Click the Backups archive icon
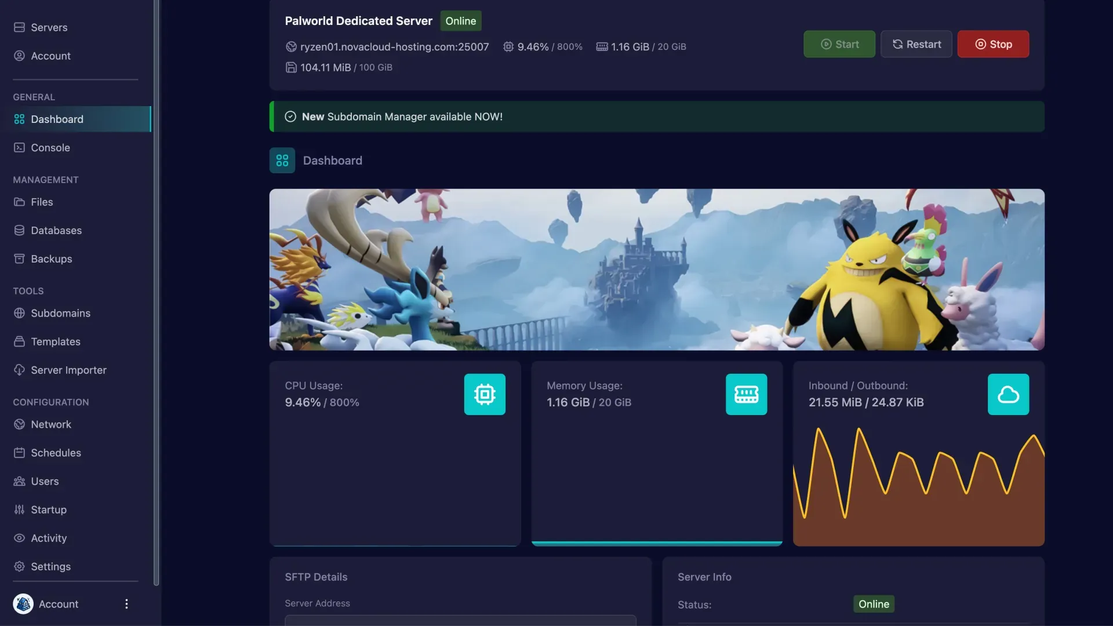 coord(19,259)
